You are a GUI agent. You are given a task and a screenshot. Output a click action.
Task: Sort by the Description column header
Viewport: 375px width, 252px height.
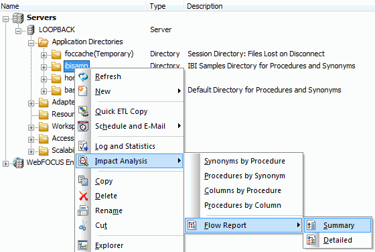click(x=280, y=6)
